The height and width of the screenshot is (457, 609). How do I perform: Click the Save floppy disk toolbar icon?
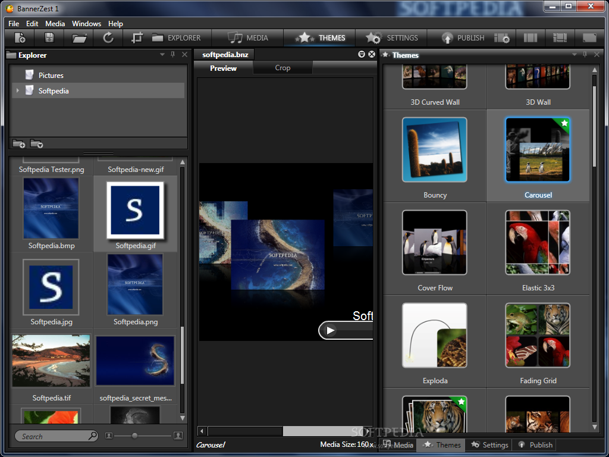point(49,37)
